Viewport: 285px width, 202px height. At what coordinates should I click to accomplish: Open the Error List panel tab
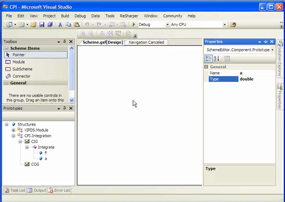(x=59, y=190)
